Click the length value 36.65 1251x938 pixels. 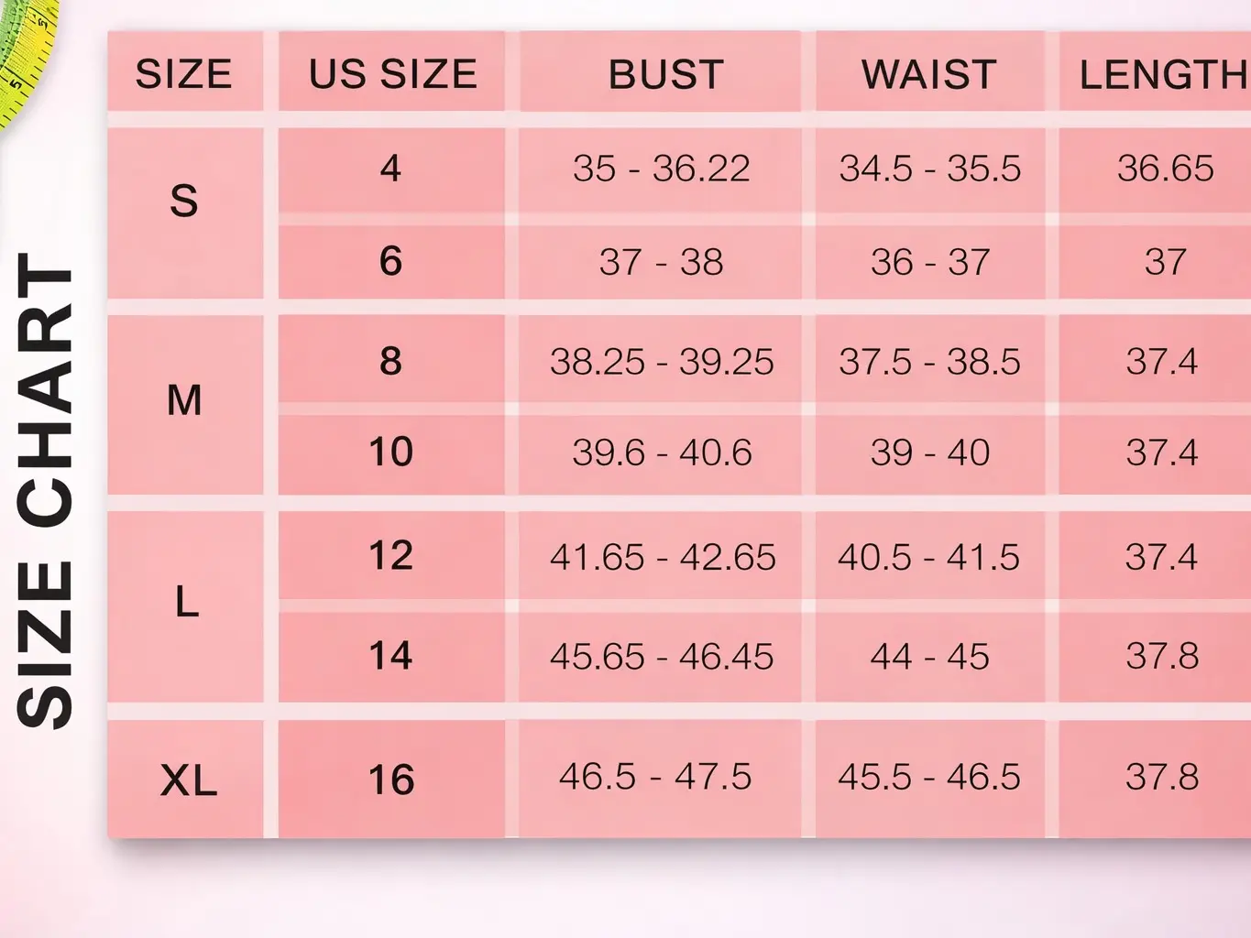tap(1165, 169)
